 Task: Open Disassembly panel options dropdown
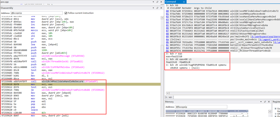(x=153, y=8)
